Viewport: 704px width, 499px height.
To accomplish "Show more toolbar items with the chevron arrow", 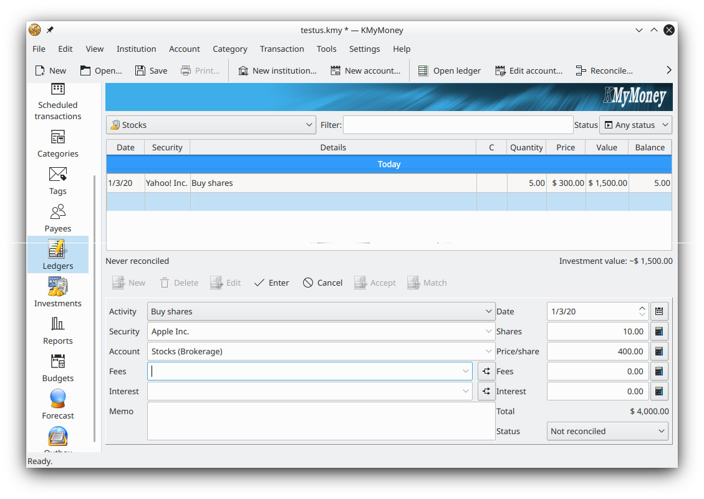I will click(x=669, y=70).
